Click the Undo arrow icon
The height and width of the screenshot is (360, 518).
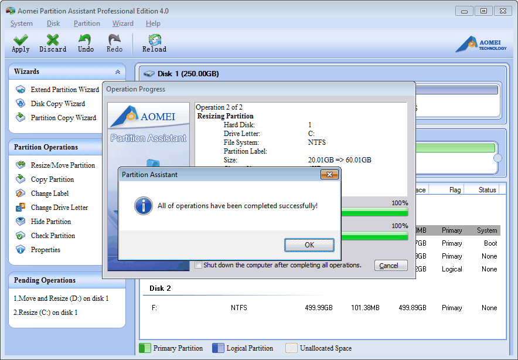tap(85, 40)
